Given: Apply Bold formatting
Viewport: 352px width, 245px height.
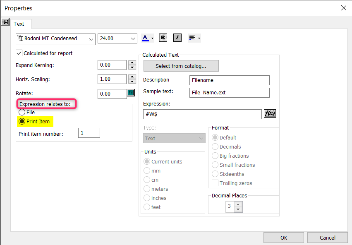Looking at the screenshot, I should 163,38.
